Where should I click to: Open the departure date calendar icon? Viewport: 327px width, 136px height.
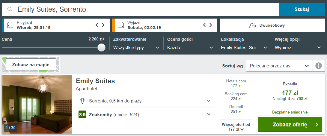pyautogui.click(x=120, y=25)
